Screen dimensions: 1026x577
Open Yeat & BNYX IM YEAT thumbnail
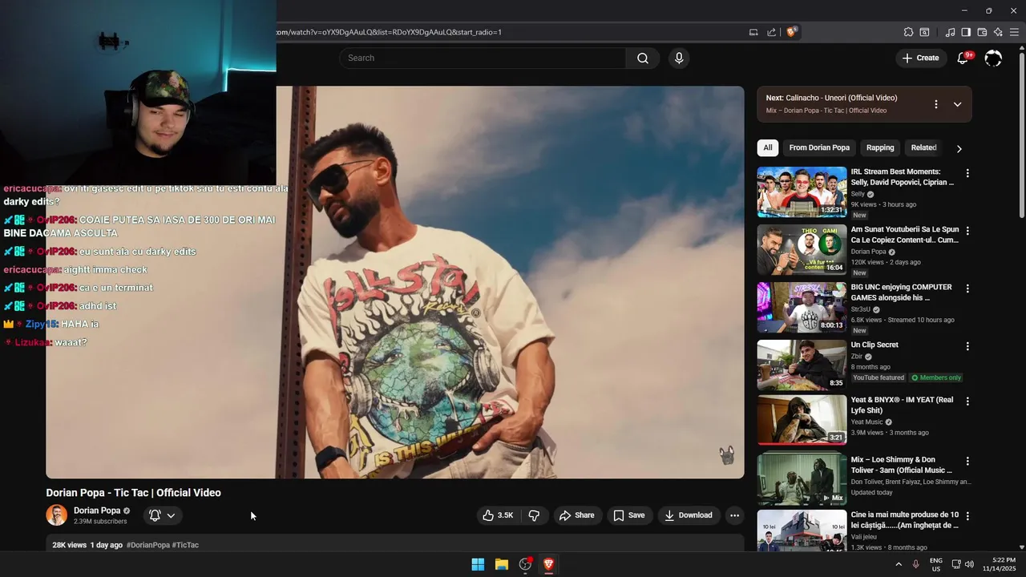[x=802, y=420]
